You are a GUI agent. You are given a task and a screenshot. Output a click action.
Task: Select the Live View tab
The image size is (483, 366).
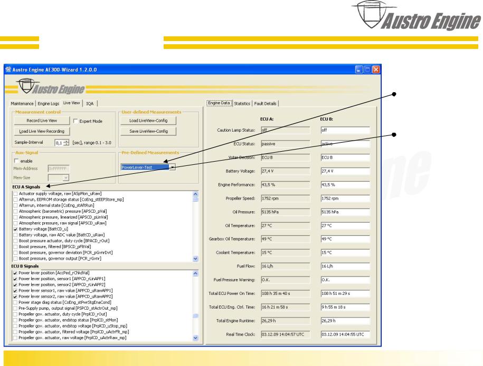[71, 103]
